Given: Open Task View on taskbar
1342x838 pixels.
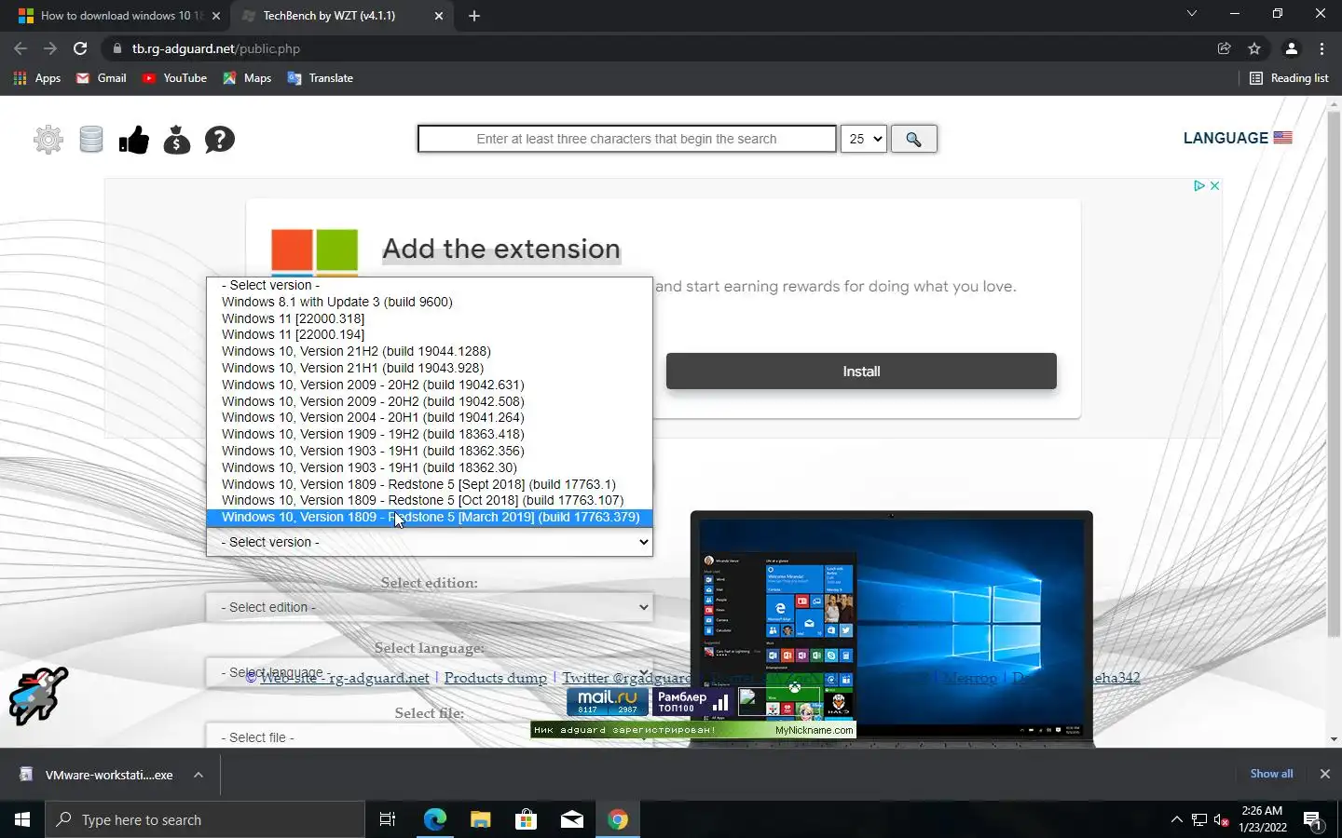Looking at the screenshot, I should (388, 819).
